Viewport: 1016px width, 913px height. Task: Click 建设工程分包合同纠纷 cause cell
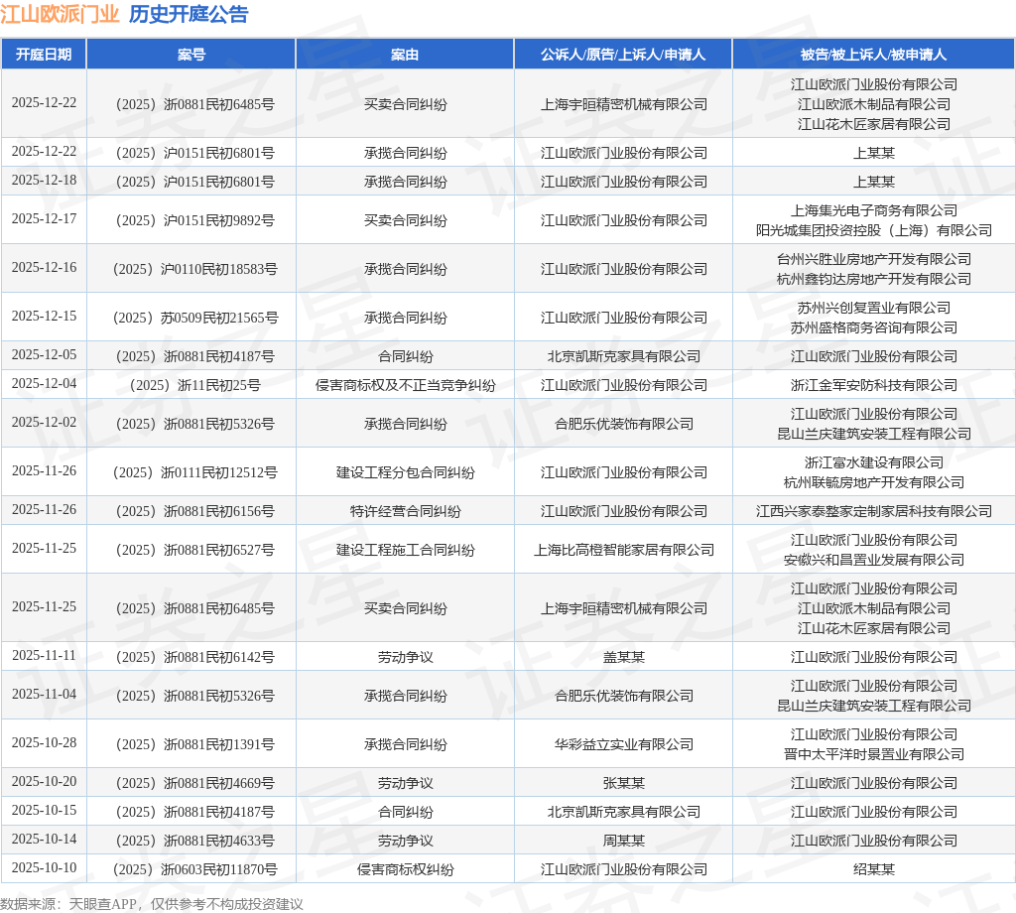point(405,473)
